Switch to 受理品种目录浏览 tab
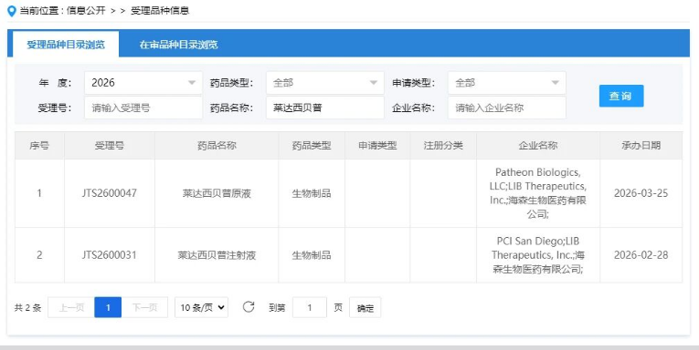Screen dimensions: 699x350 coord(66,45)
